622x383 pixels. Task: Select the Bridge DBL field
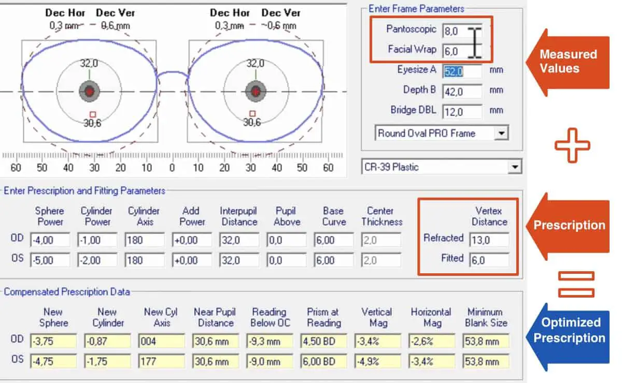click(x=461, y=111)
